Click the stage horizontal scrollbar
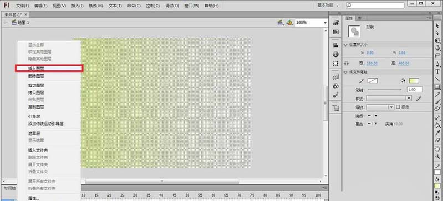The image size is (443, 201). pyautogui.click(x=162, y=181)
